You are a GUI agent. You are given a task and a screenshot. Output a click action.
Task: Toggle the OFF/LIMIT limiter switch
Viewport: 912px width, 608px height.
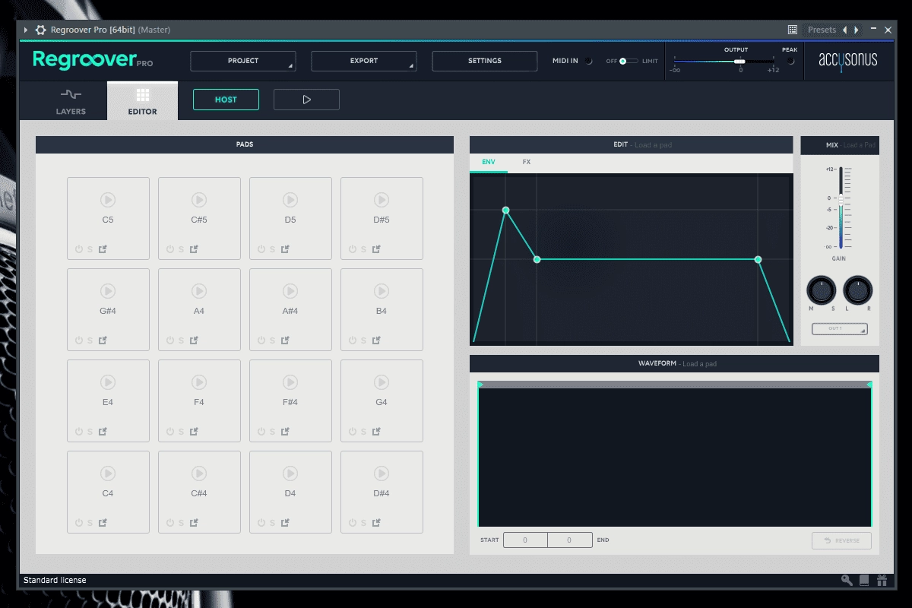coord(628,61)
